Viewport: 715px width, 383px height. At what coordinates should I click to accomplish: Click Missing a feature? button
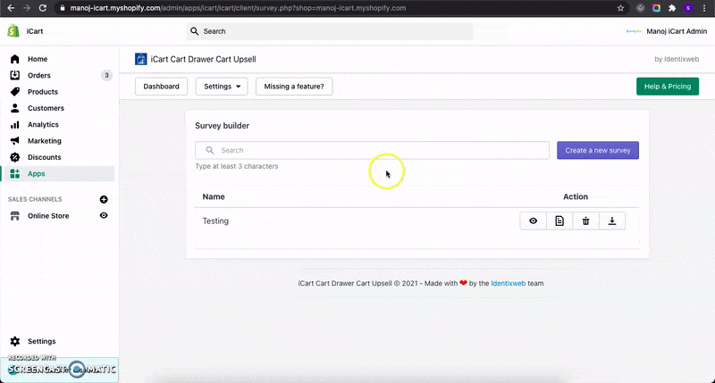[294, 87]
